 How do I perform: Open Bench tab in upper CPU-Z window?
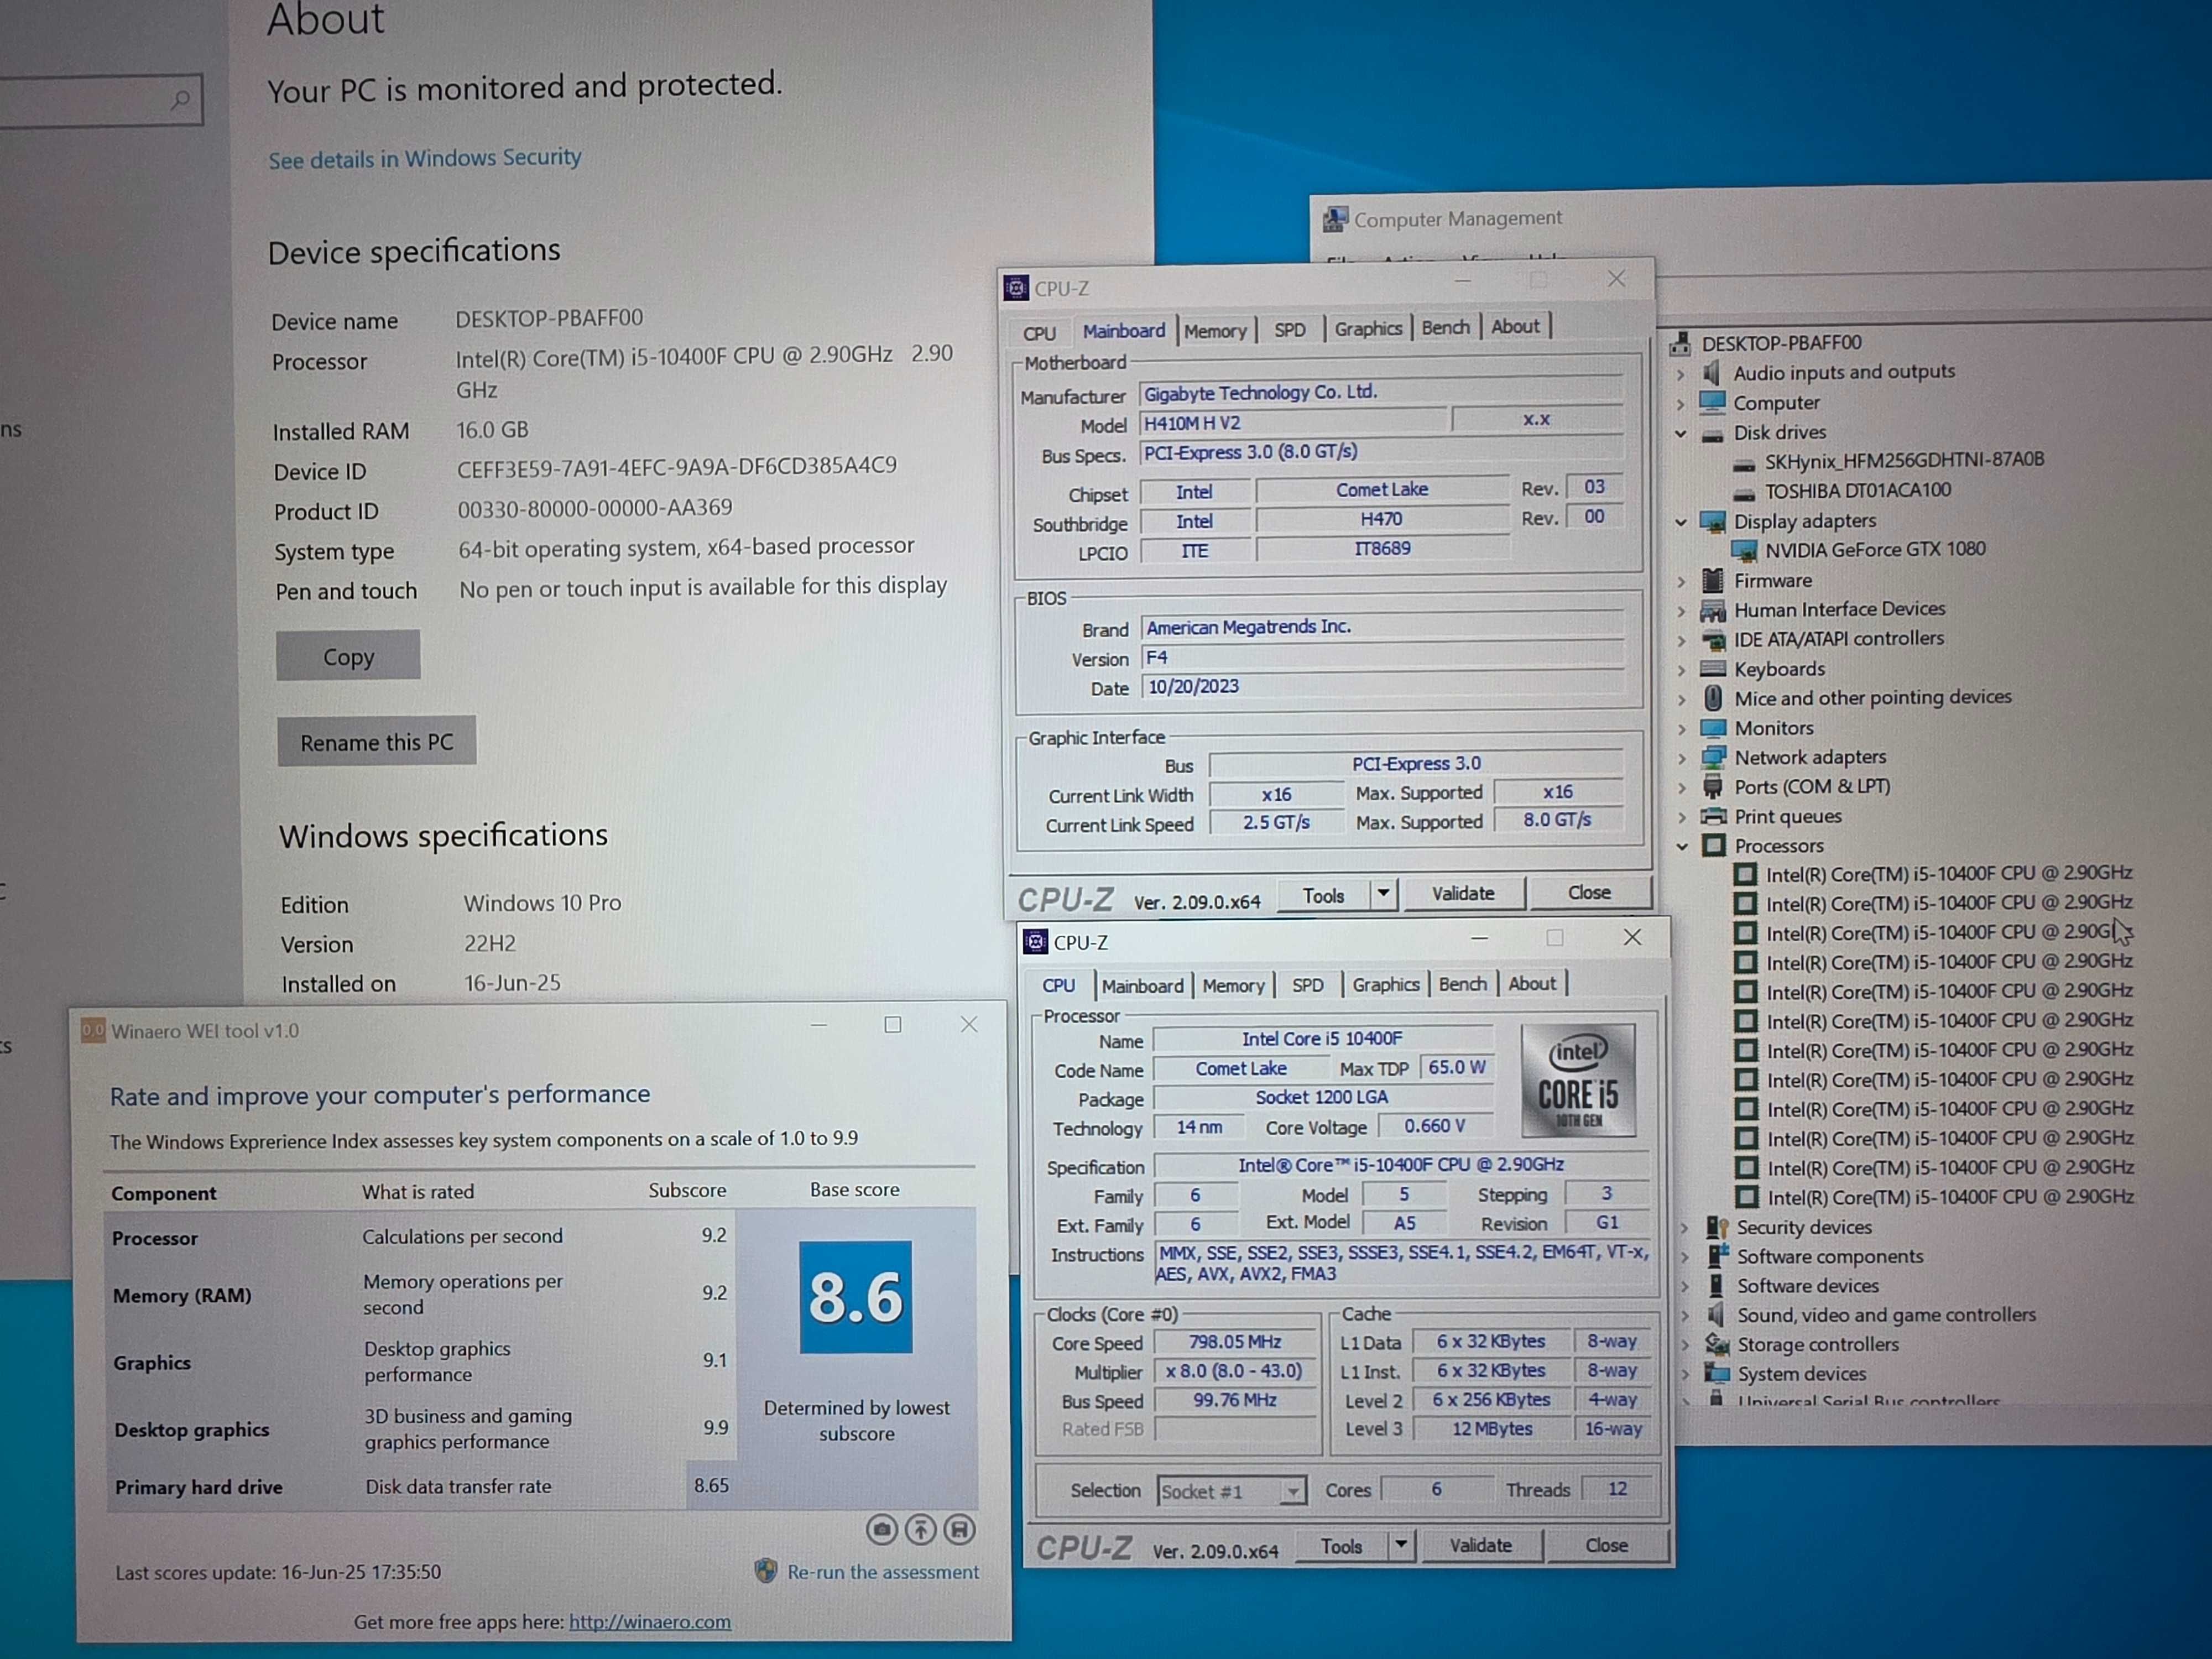pyautogui.click(x=1445, y=328)
